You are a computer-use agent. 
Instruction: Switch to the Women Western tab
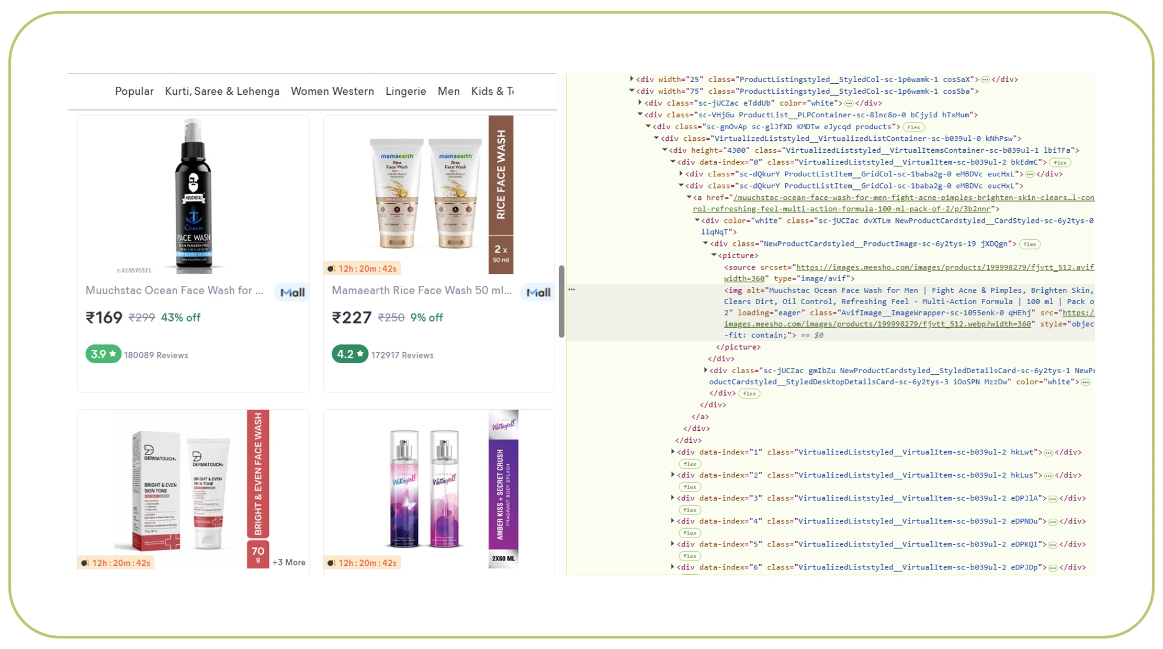click(x=333, y=91)
